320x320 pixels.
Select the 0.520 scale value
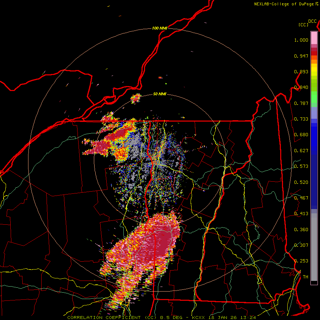[301, 182]
